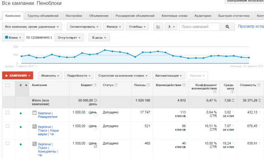Check the Кирпичи Поиск Наши марки checkbox

pos(7,126)
